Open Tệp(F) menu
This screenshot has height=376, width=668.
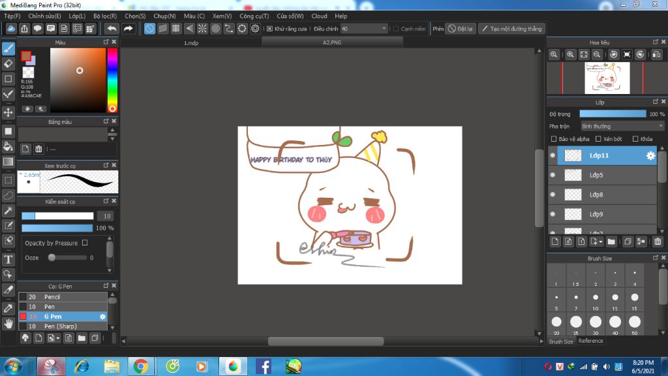12,16
